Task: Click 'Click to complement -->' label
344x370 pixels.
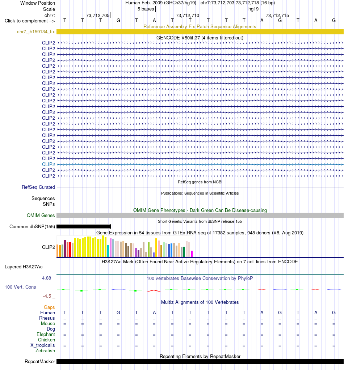Action: (x=30, y=21)
